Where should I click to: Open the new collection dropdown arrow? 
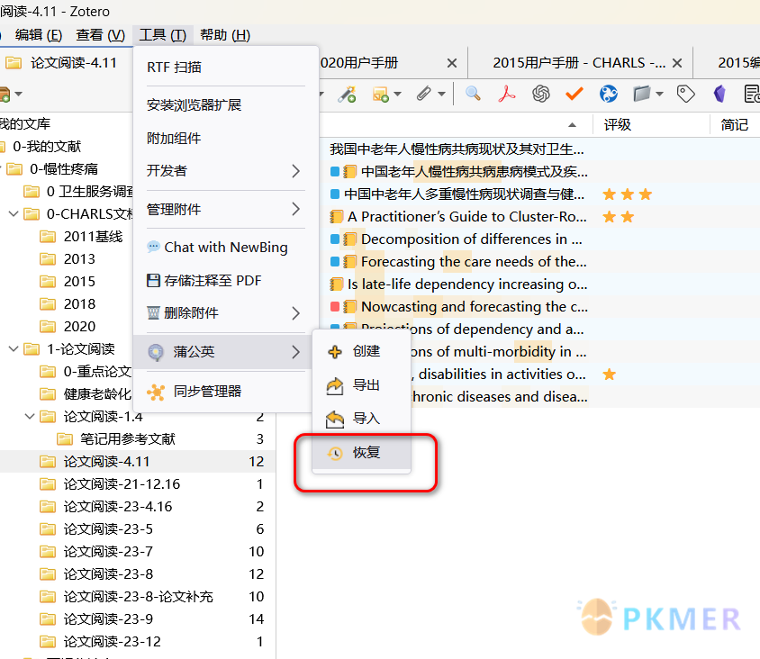click(x=18, y=94)
